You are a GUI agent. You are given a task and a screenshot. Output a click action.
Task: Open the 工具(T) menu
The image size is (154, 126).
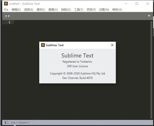pos(79,10)
